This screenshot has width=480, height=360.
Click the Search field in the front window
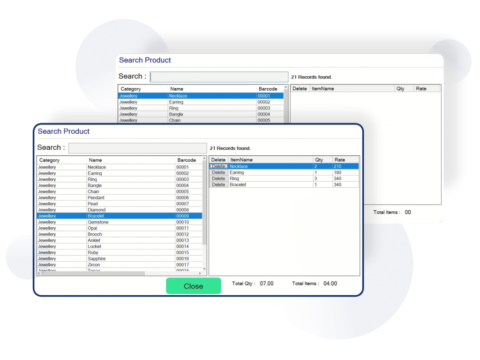tap(137, 148)
